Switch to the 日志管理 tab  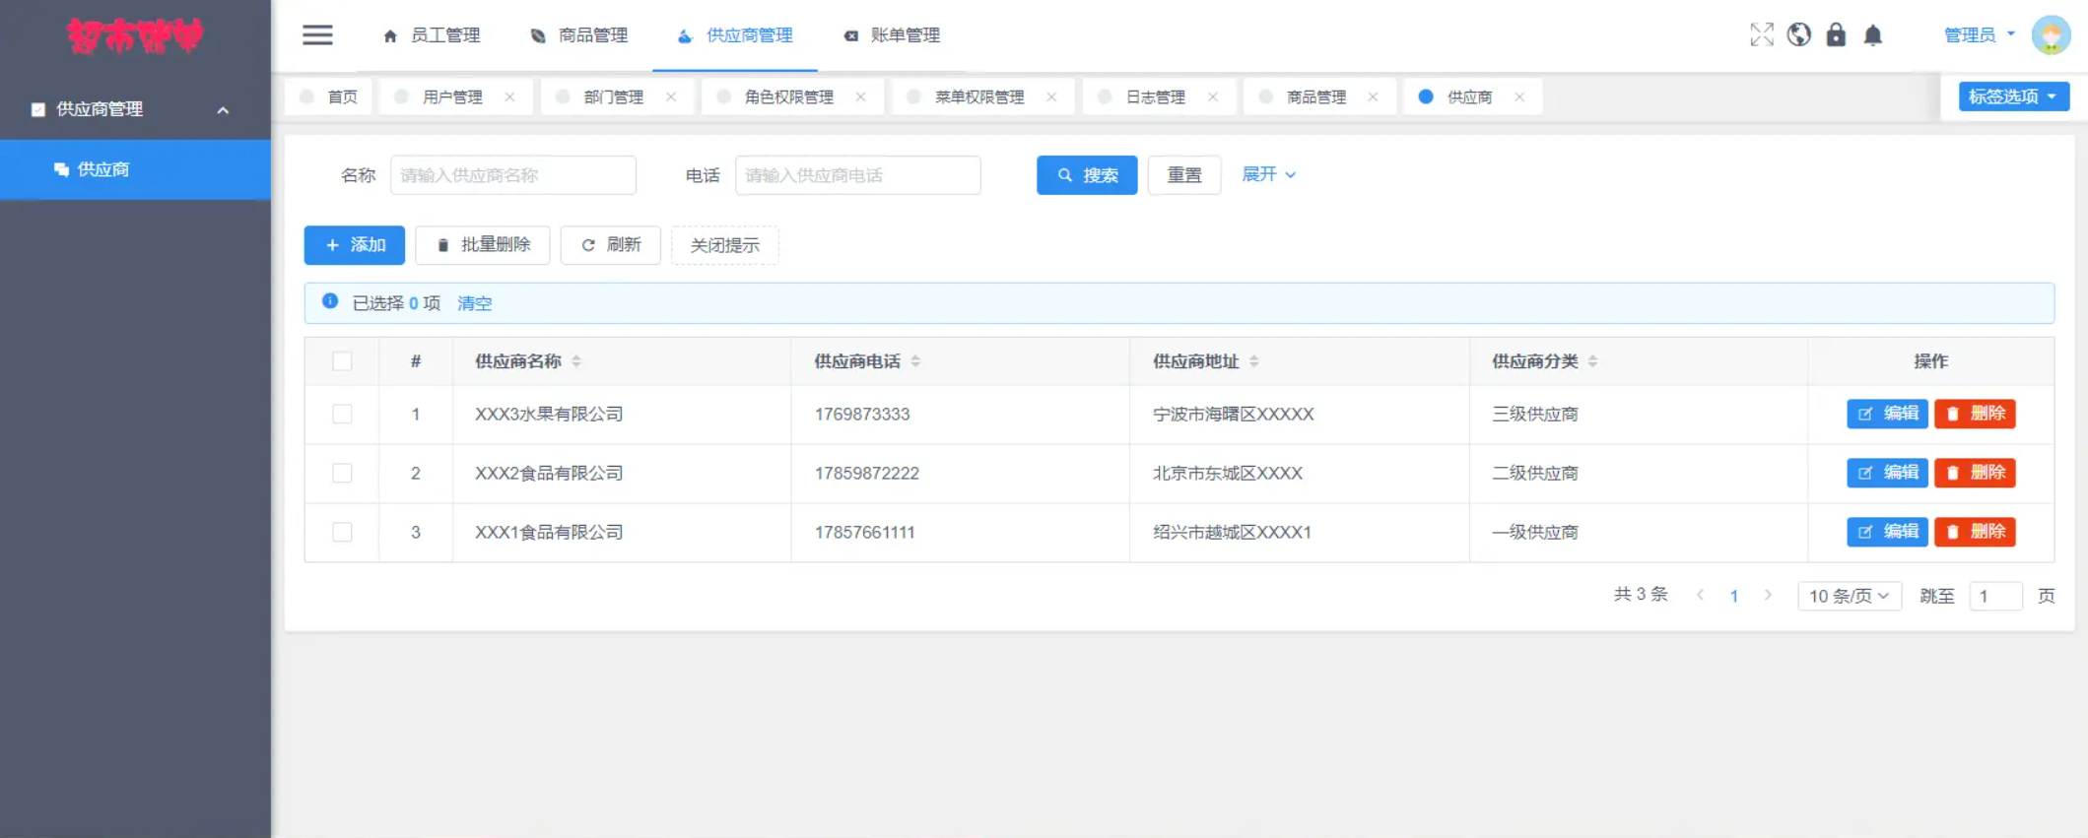click(x=1155, y=97)
